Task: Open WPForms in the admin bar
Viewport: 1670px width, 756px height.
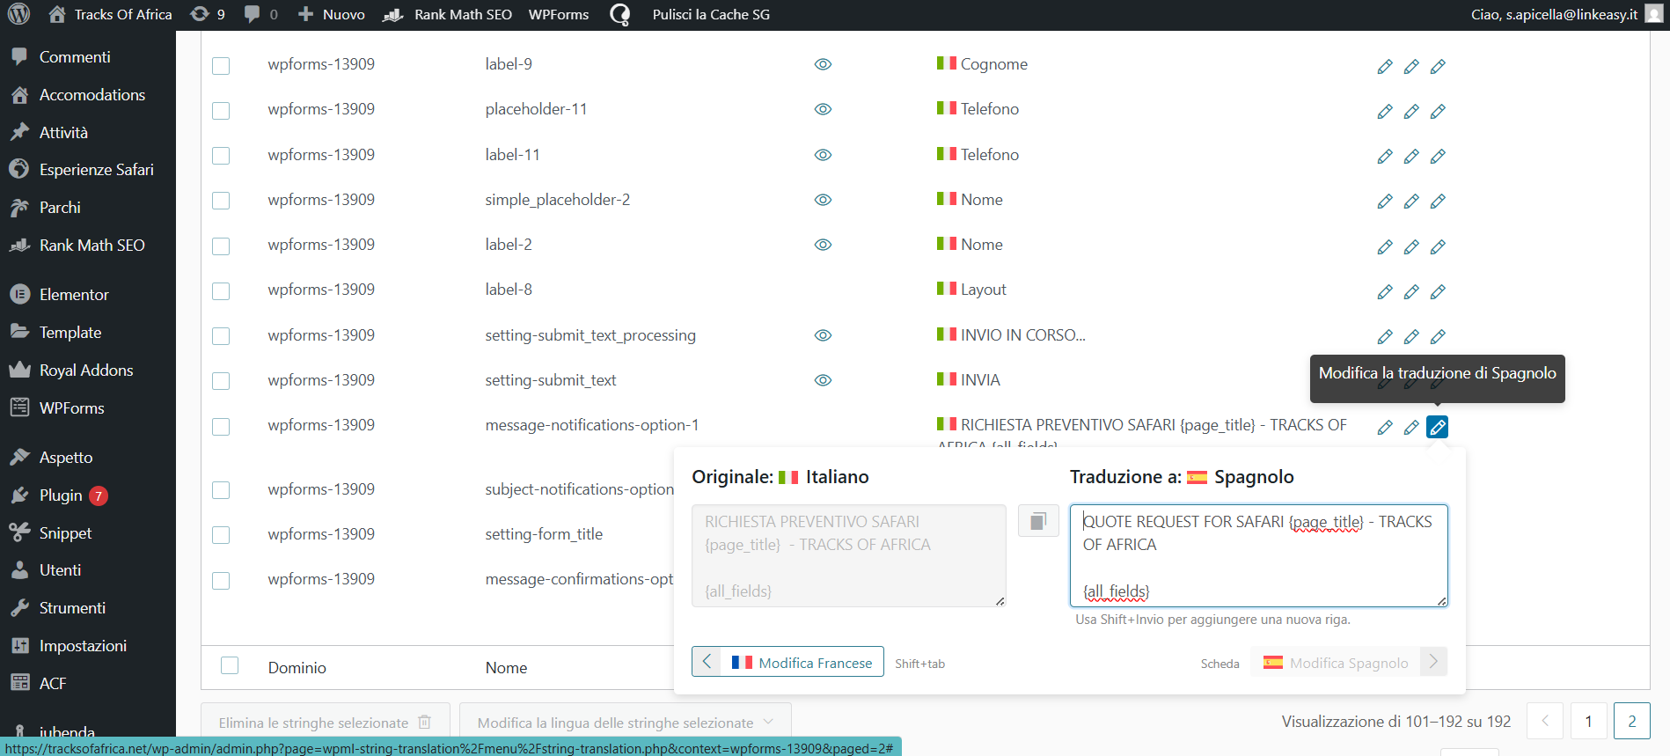Action: pos(559,14)
